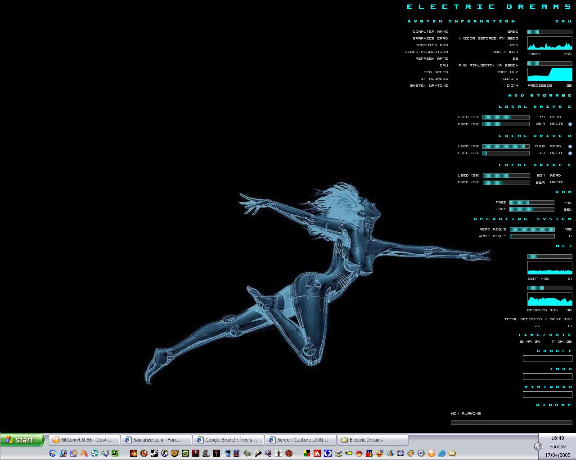This screenshot has height=460, width=576.
Task: Open the skull face game icon
Action: 195,453
